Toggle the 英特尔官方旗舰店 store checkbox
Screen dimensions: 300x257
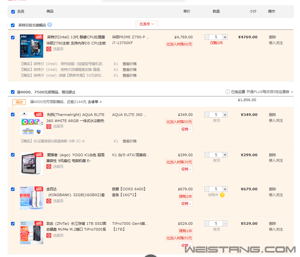point(13,25)
